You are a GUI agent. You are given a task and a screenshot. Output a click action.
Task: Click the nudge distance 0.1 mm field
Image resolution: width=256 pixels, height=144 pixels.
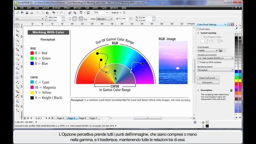(124, 19)
